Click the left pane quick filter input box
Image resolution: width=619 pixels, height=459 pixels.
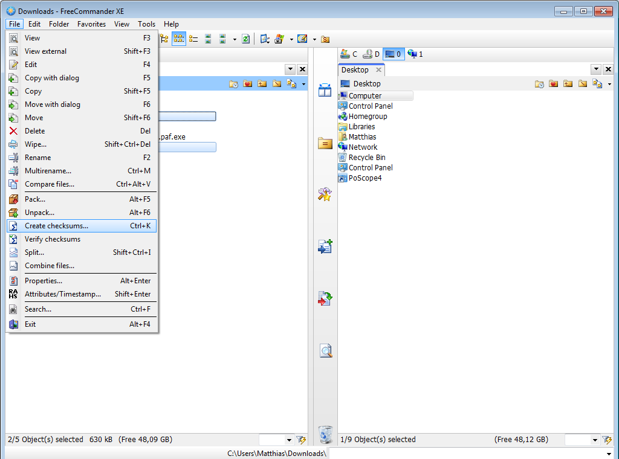tap(273, 440)
